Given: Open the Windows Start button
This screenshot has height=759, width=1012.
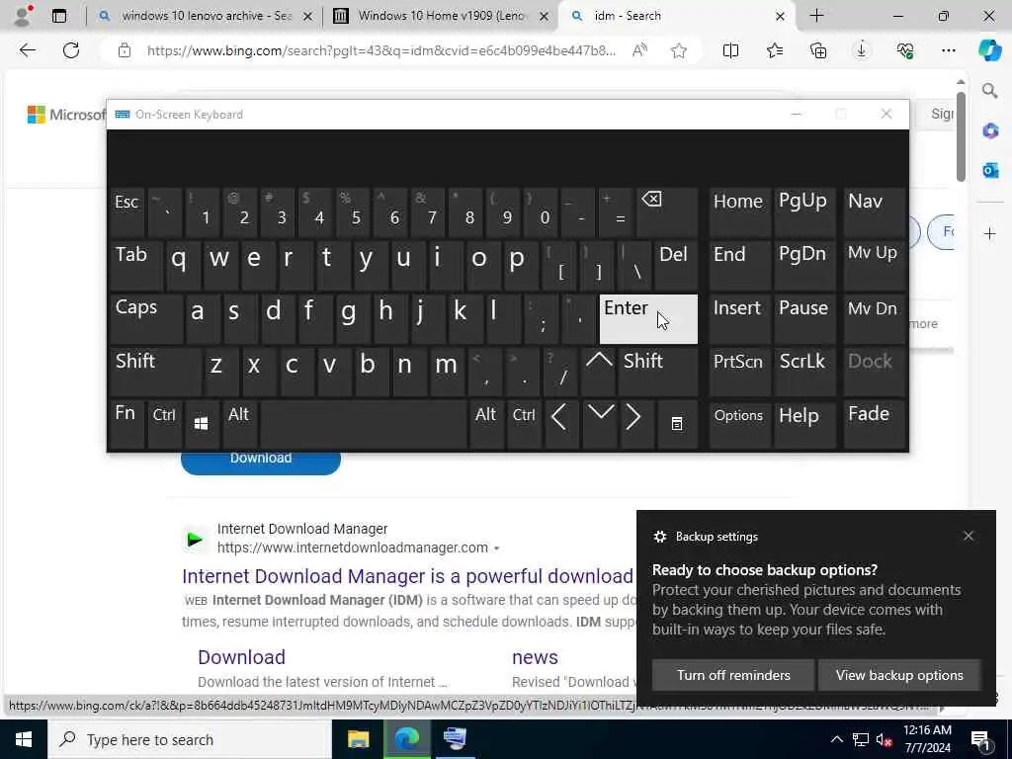Looking at the screenshot, I should [24, 739].
